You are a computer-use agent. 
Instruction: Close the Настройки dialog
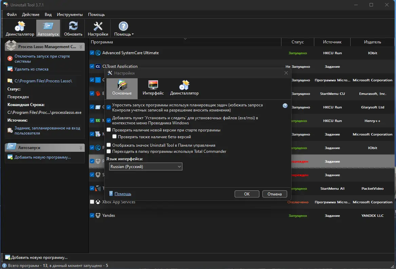(x=286, y=73)
